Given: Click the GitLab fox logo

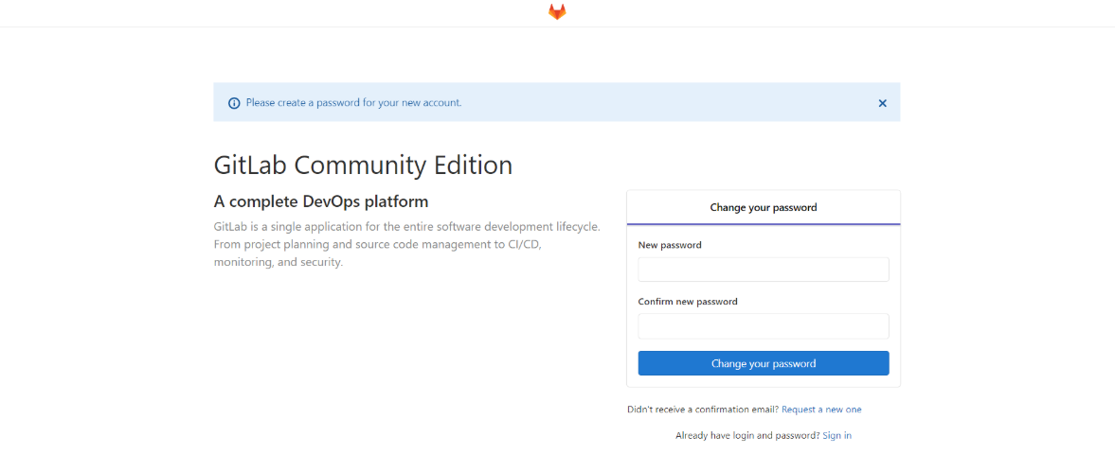Looking at the screenshot, I should coord(557,11).
